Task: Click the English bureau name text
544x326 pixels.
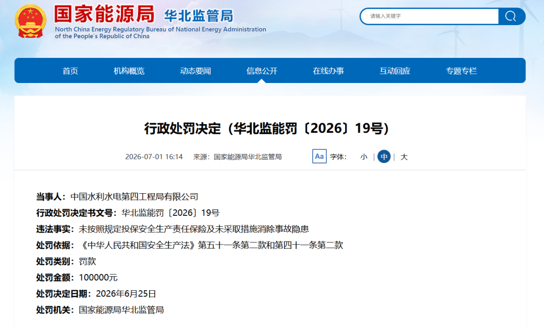Action: (160, 33)
